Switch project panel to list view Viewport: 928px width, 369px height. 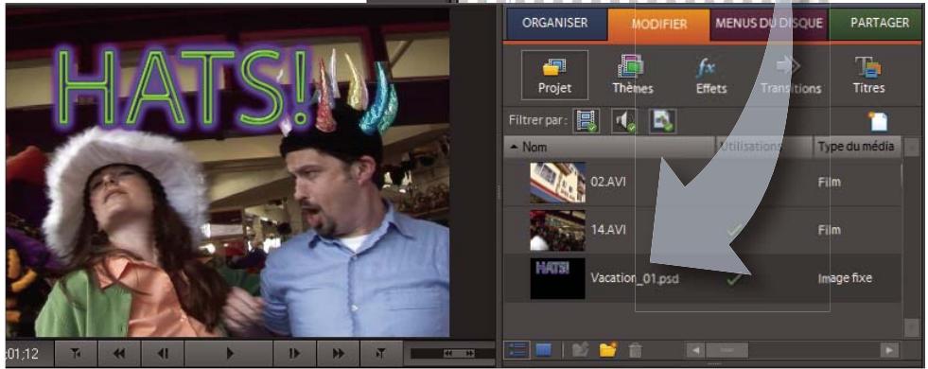tap(517, 350)
